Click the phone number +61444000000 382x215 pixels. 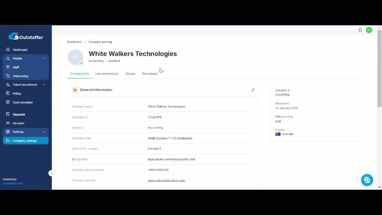point(158,170)
